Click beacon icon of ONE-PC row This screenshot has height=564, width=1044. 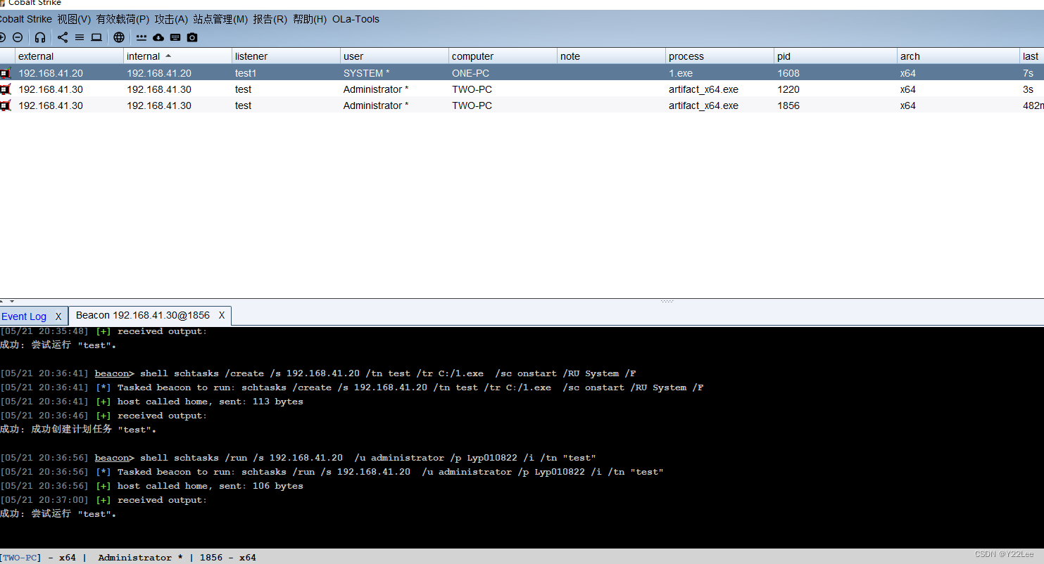(6, 73)
